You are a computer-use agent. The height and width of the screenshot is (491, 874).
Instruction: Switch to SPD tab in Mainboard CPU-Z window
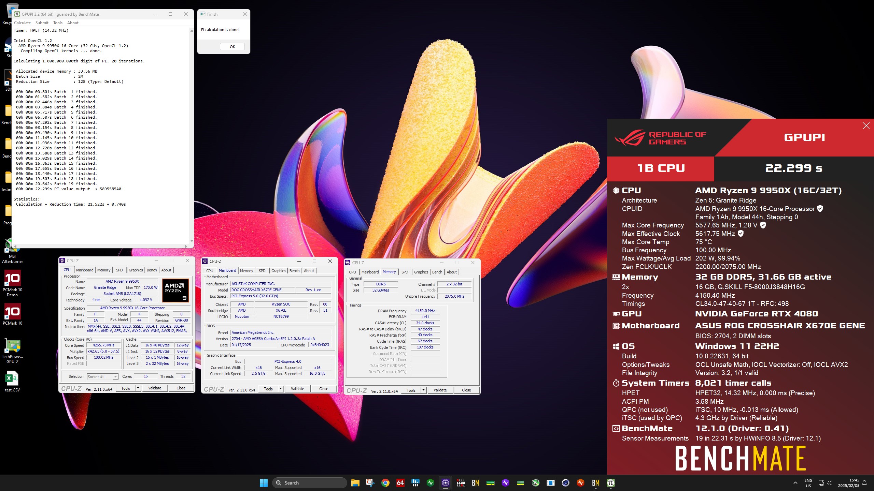(x=262, y=271)
